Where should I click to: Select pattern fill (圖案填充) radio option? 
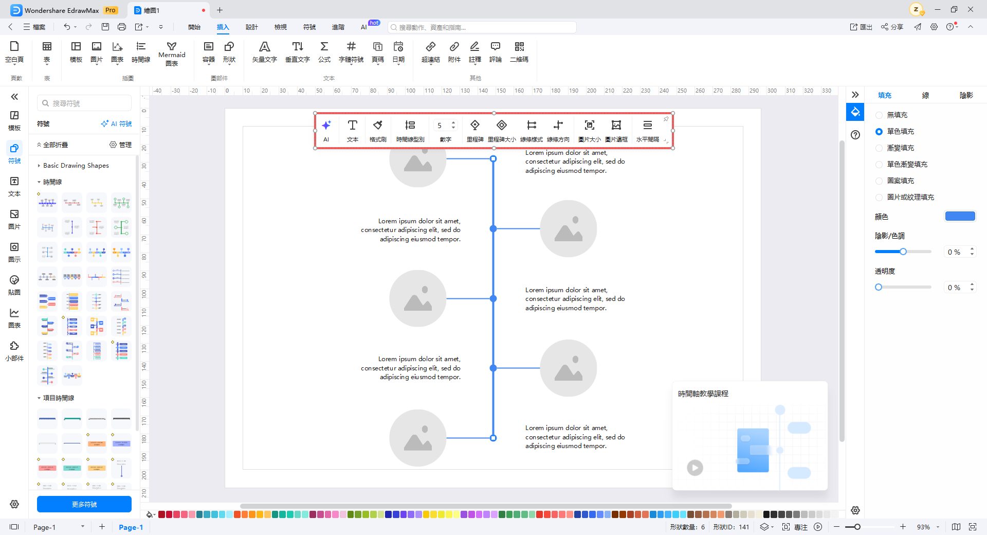879,181
